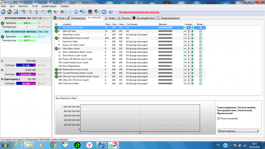Toggle enable checkbox for Reallocated Sectors Count
Image resolution: width=265 pixels, height=149 pixels.
(201, 38)
